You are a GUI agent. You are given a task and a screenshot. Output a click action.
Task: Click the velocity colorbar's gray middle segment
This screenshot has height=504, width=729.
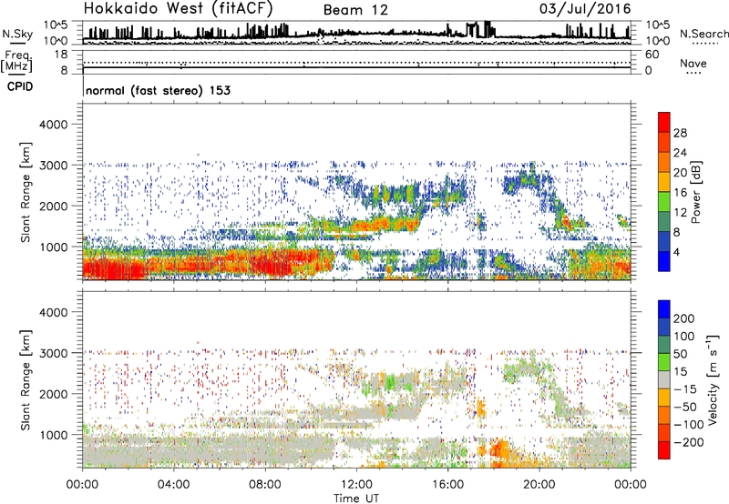coord(664,380)
